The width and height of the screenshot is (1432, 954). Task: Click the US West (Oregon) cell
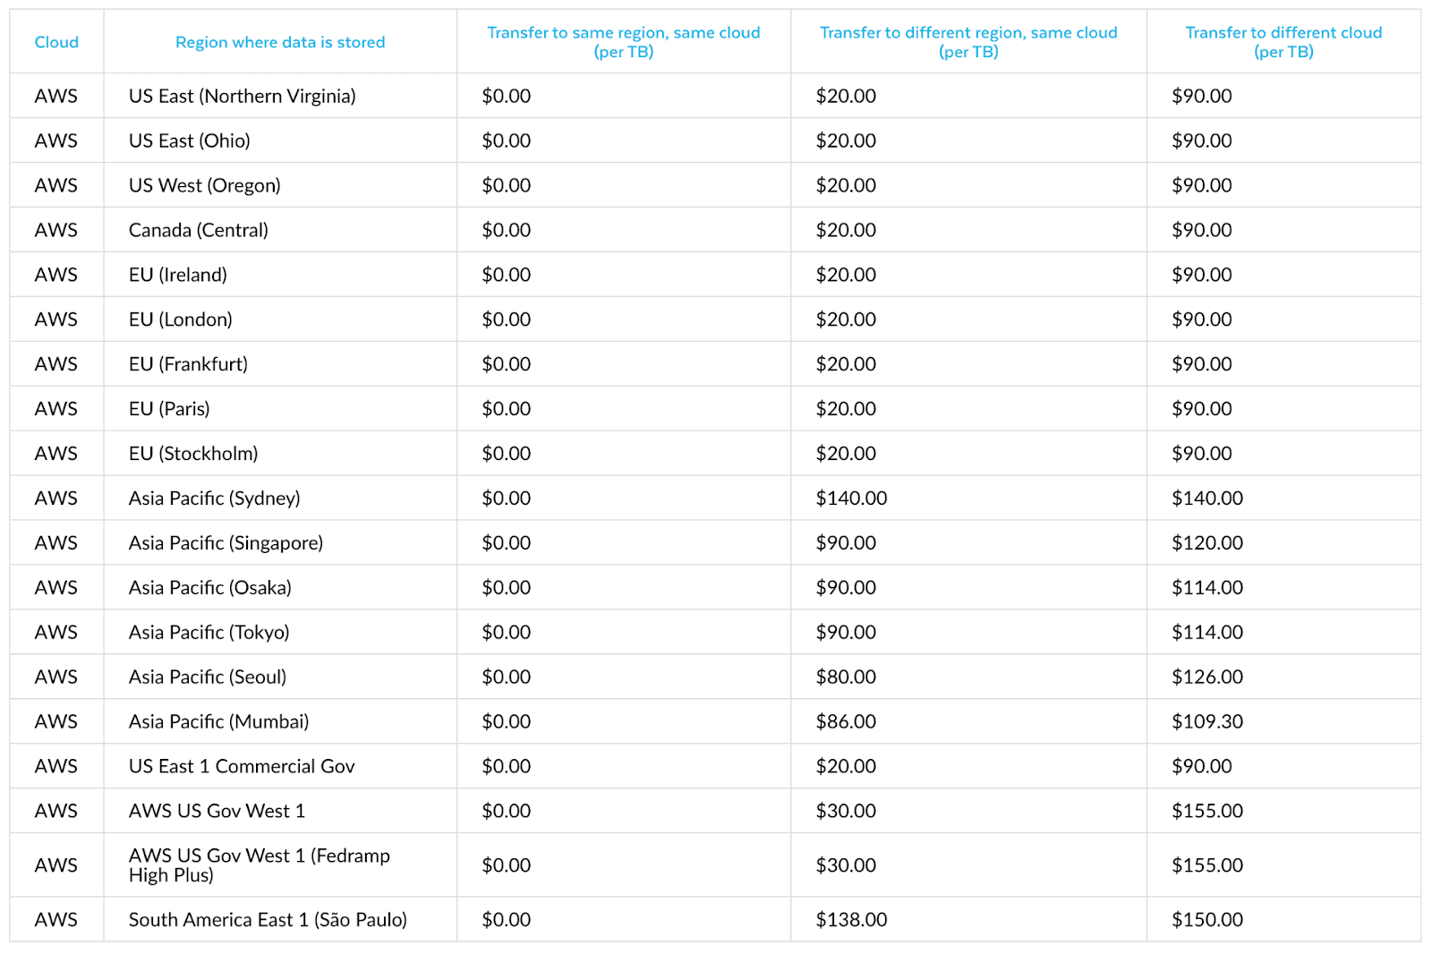(204, 185)
